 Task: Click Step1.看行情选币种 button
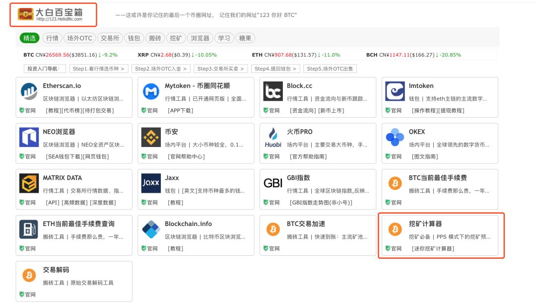98,69
